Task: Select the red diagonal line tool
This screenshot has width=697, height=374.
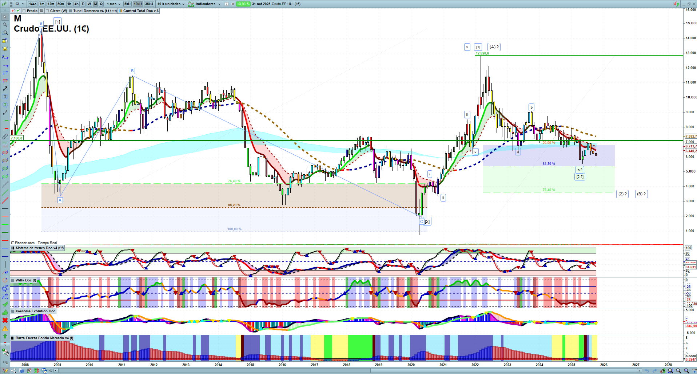Action: [5, 200]
